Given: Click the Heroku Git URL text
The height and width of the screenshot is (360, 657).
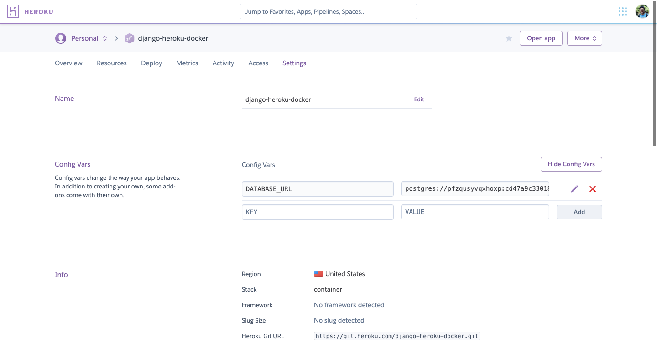Looking at the screenshot, I should pyautogui.click(x=397, y=336).
